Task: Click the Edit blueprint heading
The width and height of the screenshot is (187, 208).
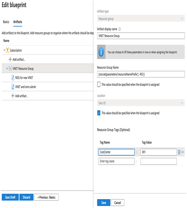Action: (14, 5)
